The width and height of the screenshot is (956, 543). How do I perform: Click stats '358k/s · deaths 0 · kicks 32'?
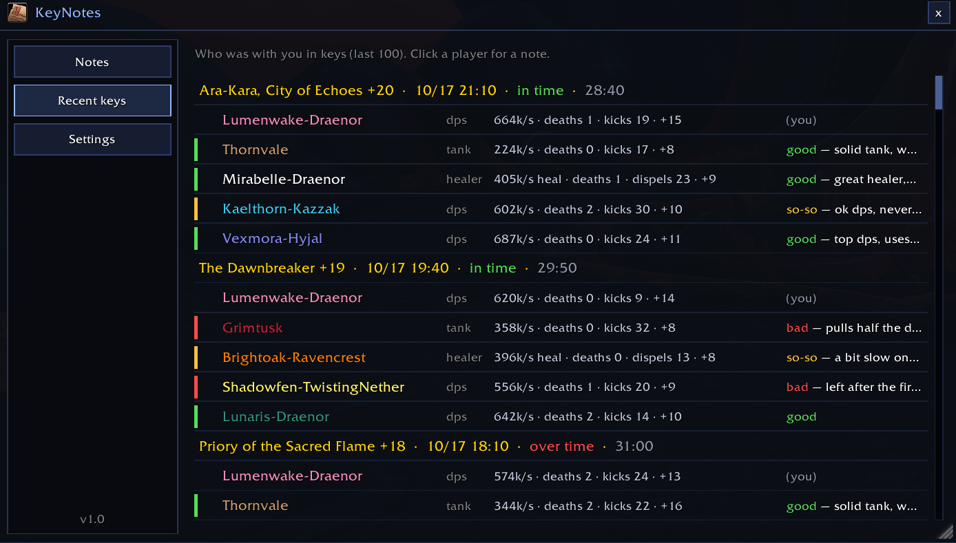[x=572, y=328]
